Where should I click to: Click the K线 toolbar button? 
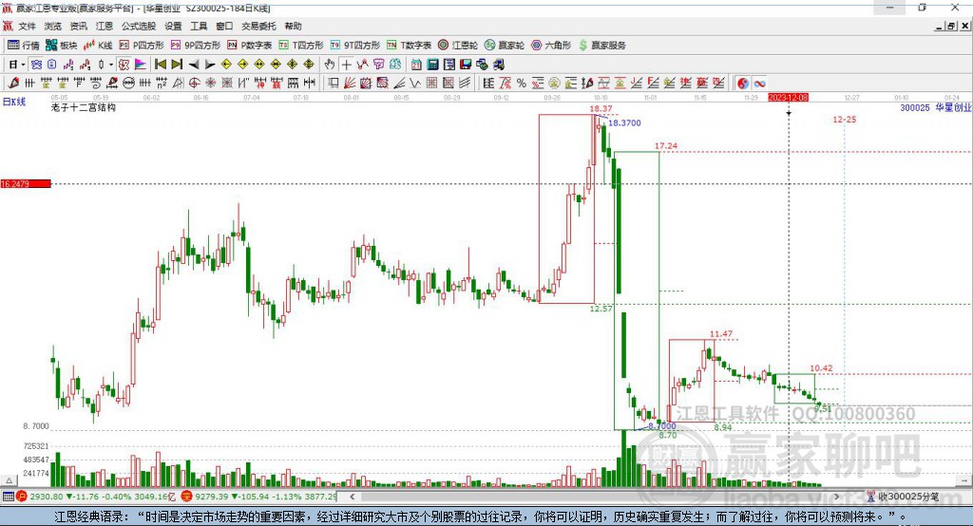98,46
